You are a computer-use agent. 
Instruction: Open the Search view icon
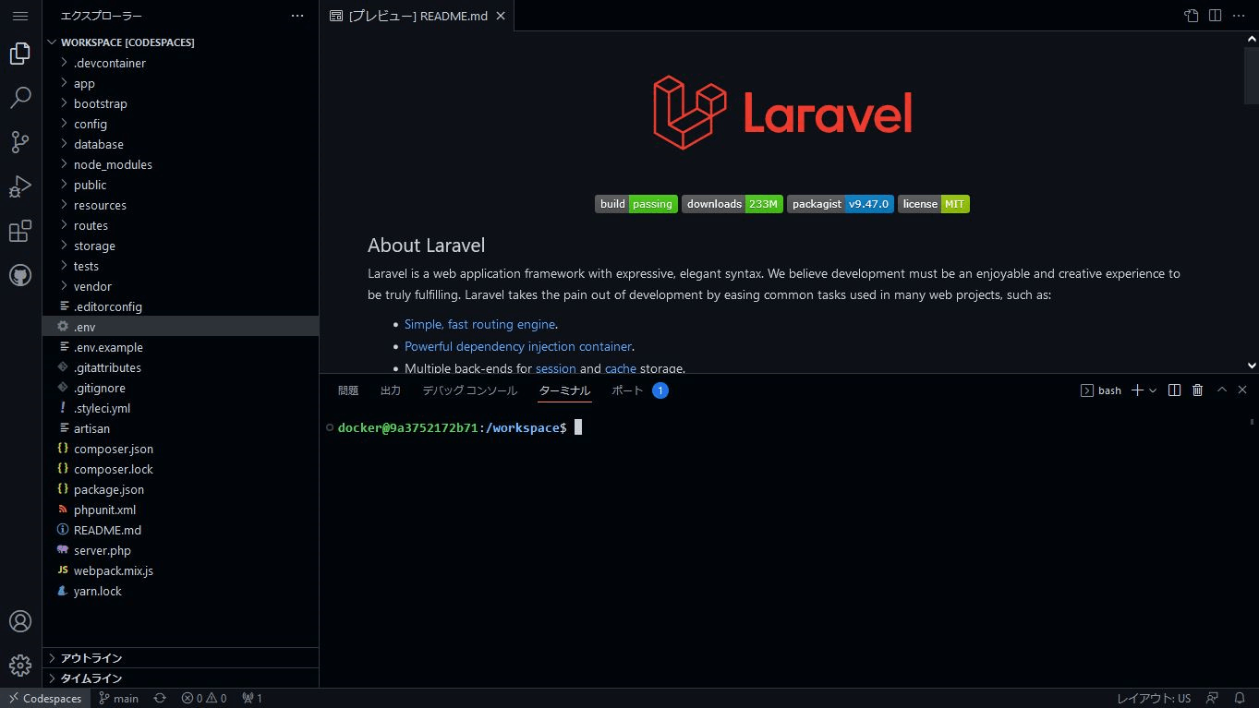[20, 98]
